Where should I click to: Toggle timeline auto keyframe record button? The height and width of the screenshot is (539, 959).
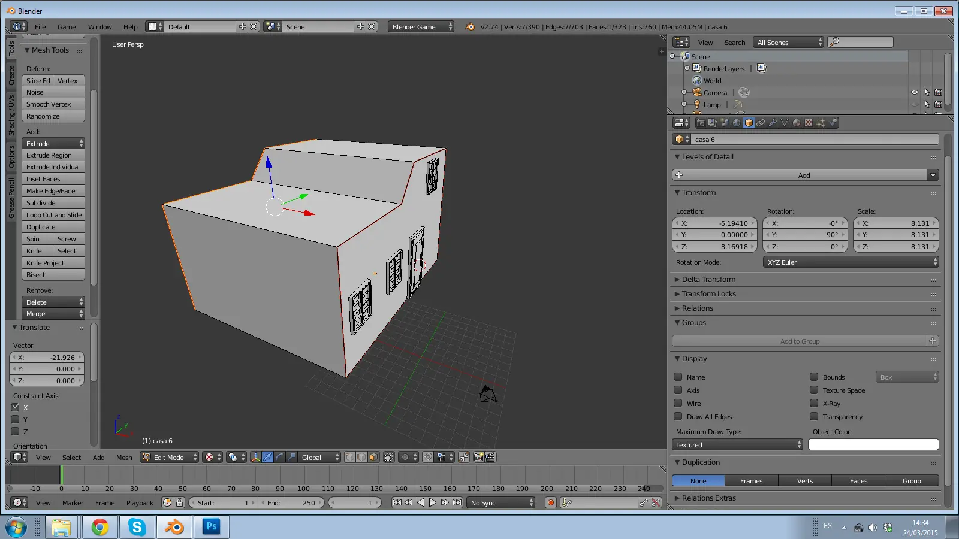pyautogui.click(x=550, y=502)
